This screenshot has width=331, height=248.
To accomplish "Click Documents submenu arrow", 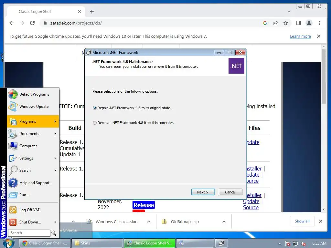I will coord(55,133).
